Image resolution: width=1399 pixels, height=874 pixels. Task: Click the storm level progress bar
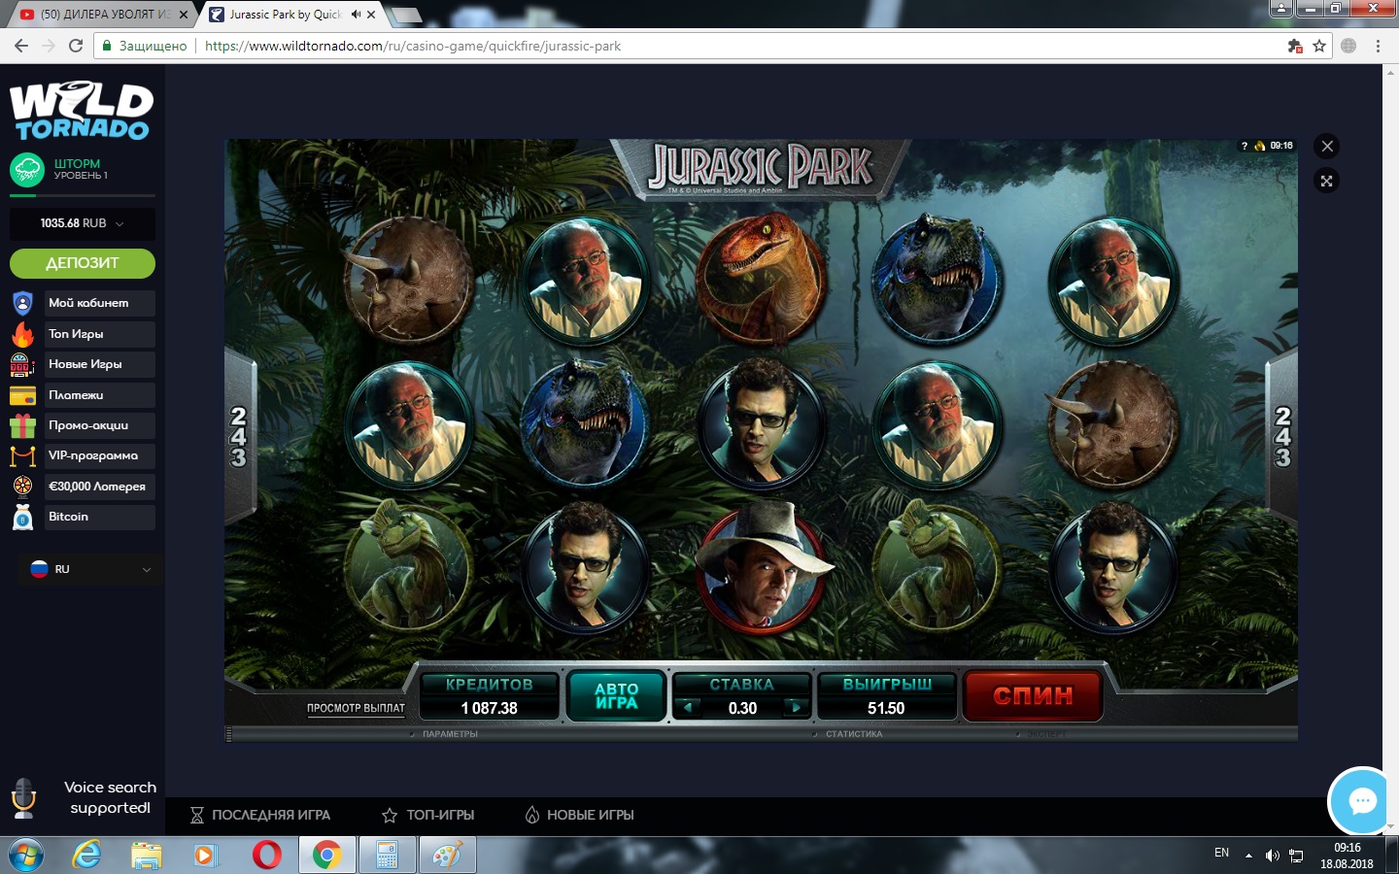(x=83, y=196)
